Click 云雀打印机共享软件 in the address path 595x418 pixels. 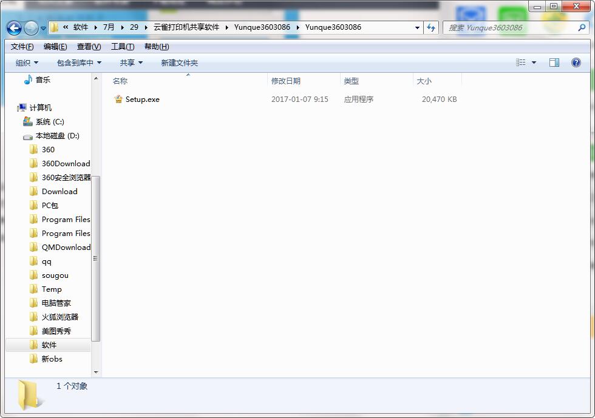(186, 27)
